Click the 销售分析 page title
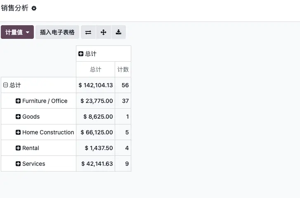Viewport: 300px width, 198px height. coord(15,8)
